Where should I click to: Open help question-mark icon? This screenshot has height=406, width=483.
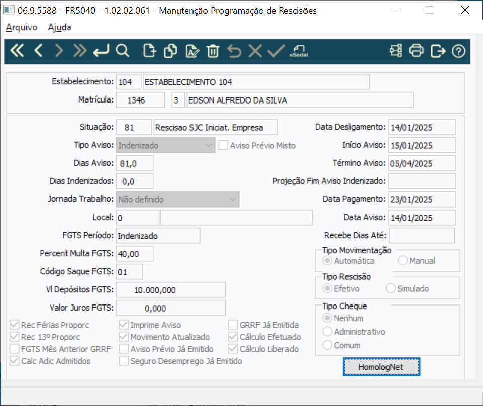tap(459, 51)
